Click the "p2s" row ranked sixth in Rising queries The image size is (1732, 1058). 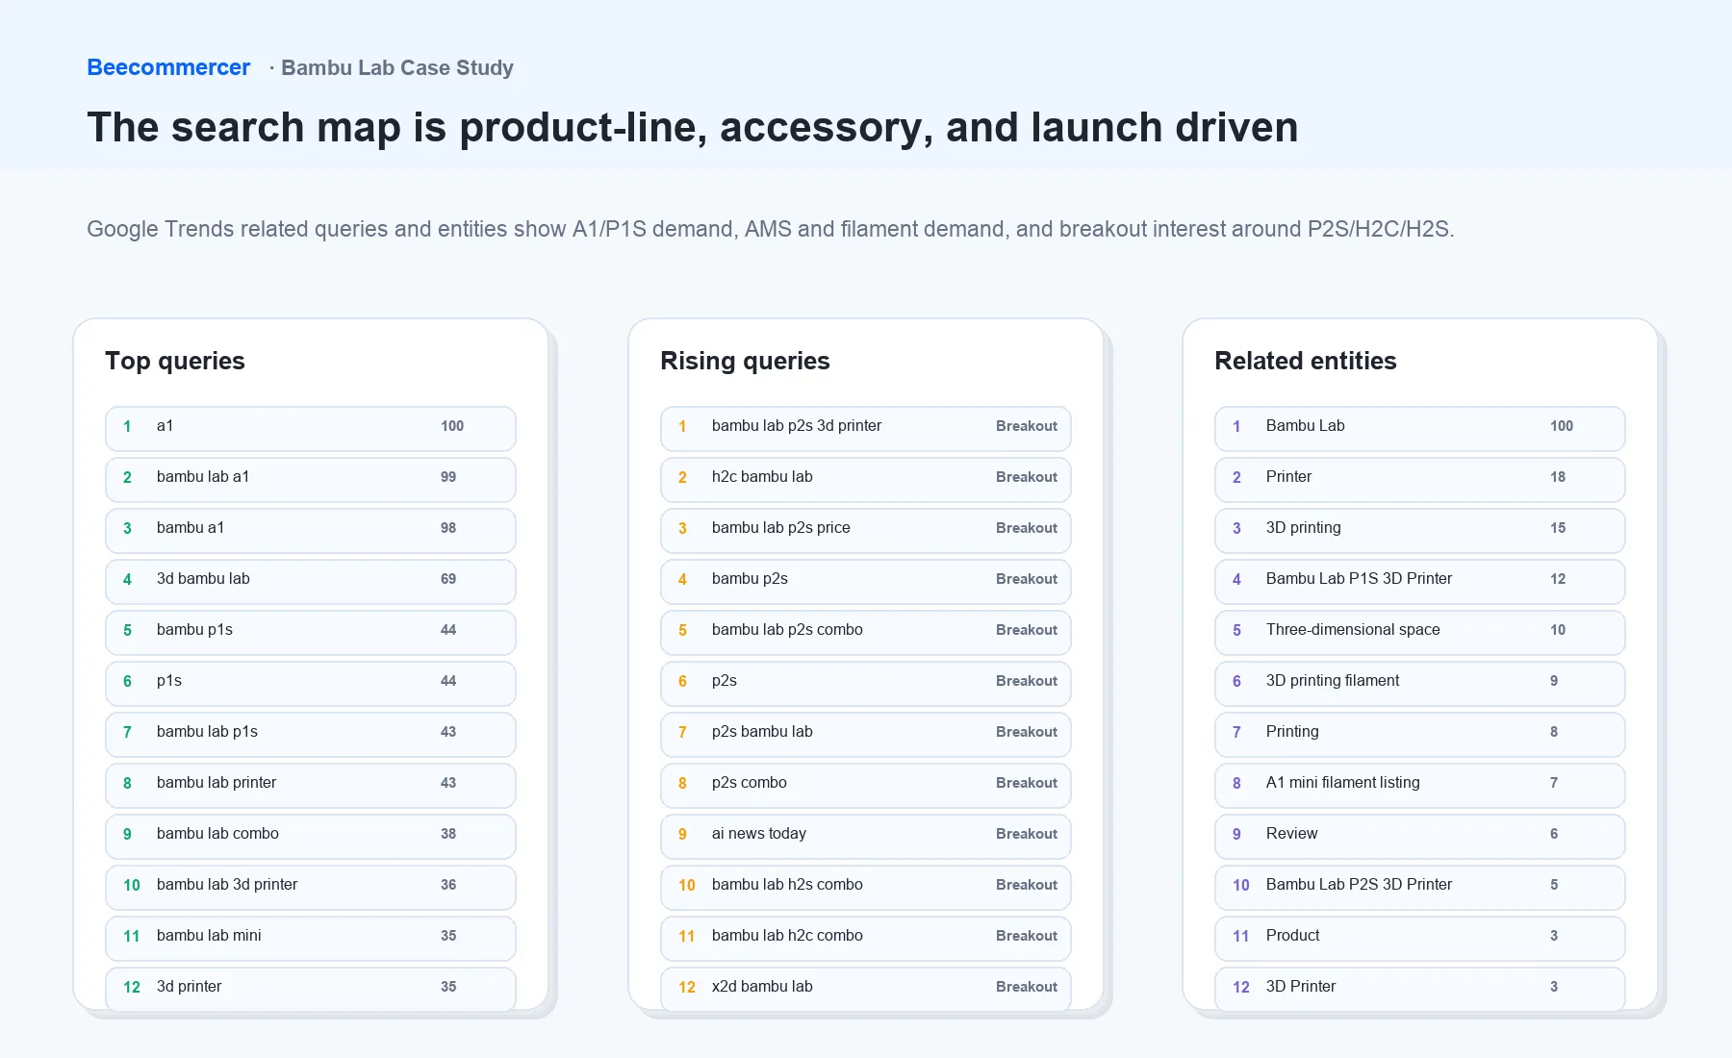(x=866, y=683)
